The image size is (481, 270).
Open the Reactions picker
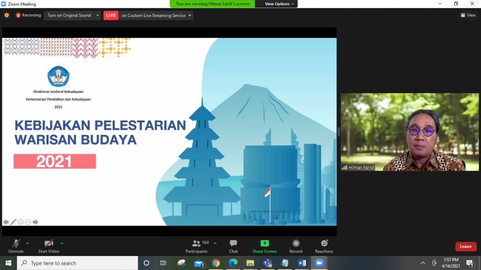pyautogui.click(x=324, y=244)
